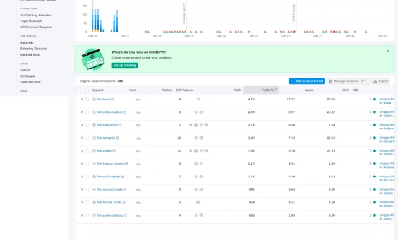
Task: Check the box for 'film romantis'
Action: (x=87, y=138)
